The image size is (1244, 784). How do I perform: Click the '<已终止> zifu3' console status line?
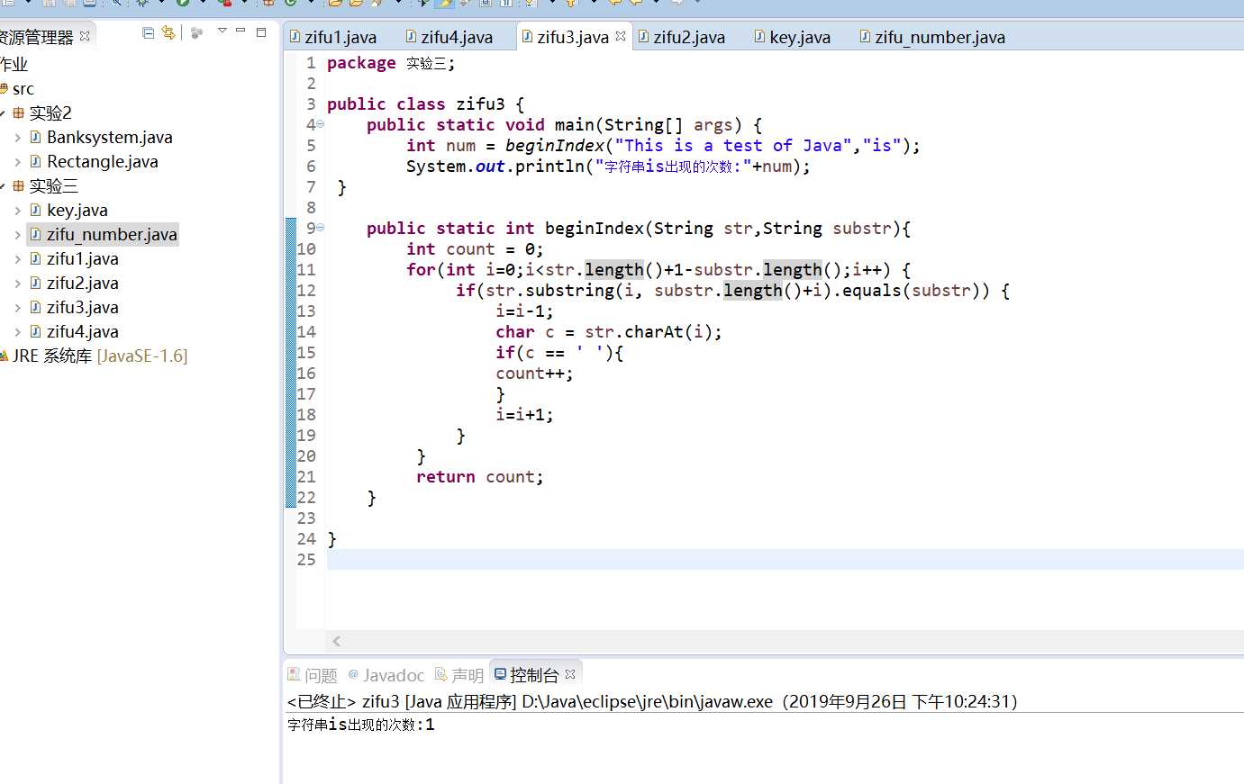tap(652, 701)
